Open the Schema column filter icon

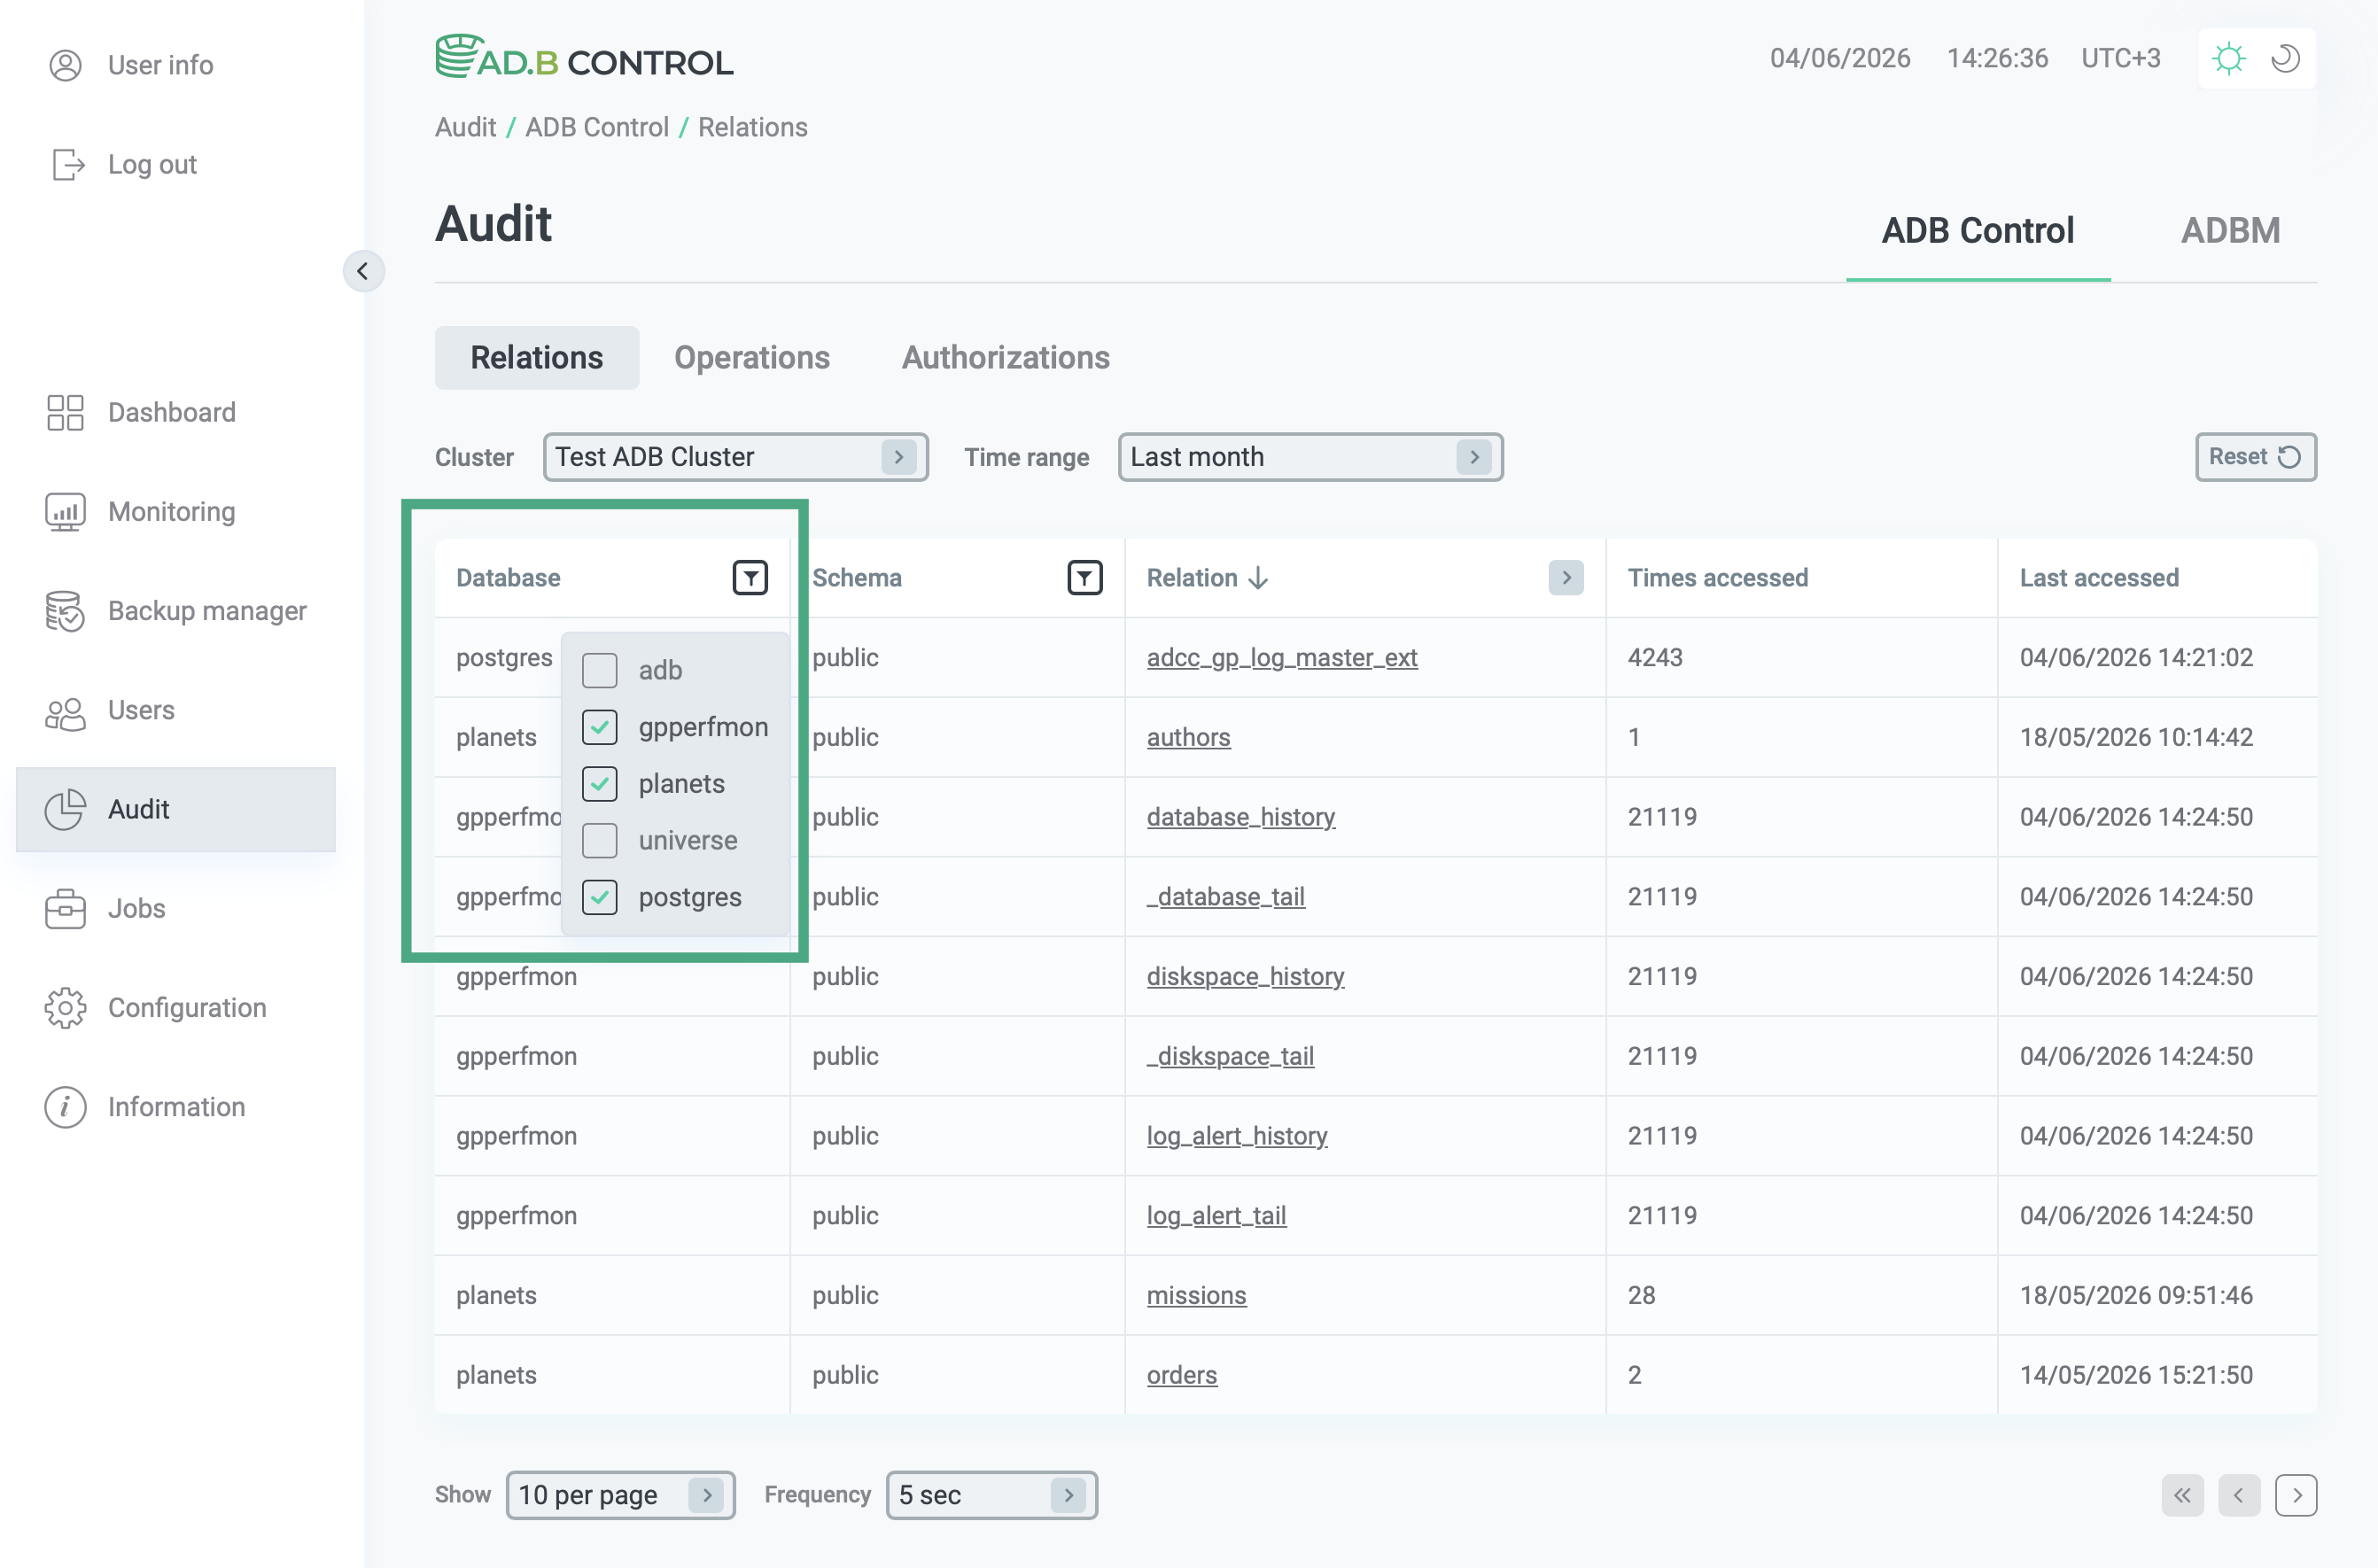1085,578
